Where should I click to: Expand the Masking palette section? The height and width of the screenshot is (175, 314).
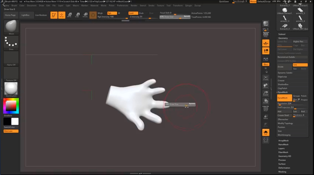[x=282, y=172]
